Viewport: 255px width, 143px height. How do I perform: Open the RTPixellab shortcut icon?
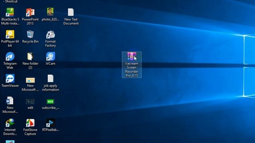(51, 123)
